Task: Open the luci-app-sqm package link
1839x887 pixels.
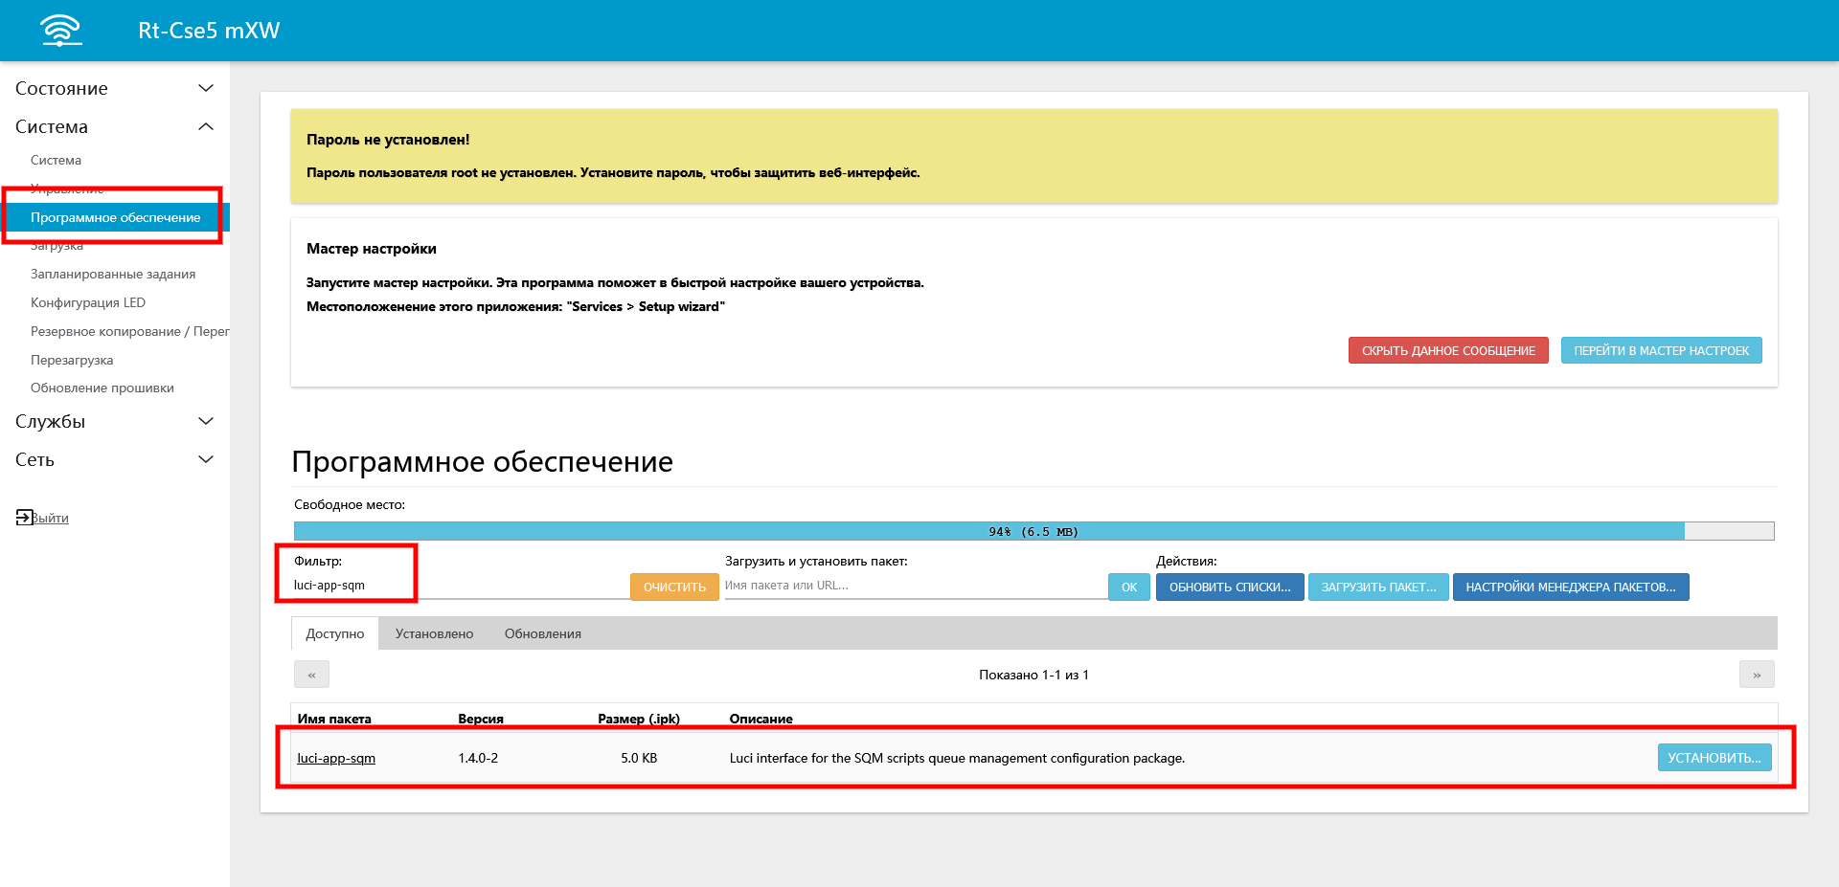Action: [x=336, y=758]
